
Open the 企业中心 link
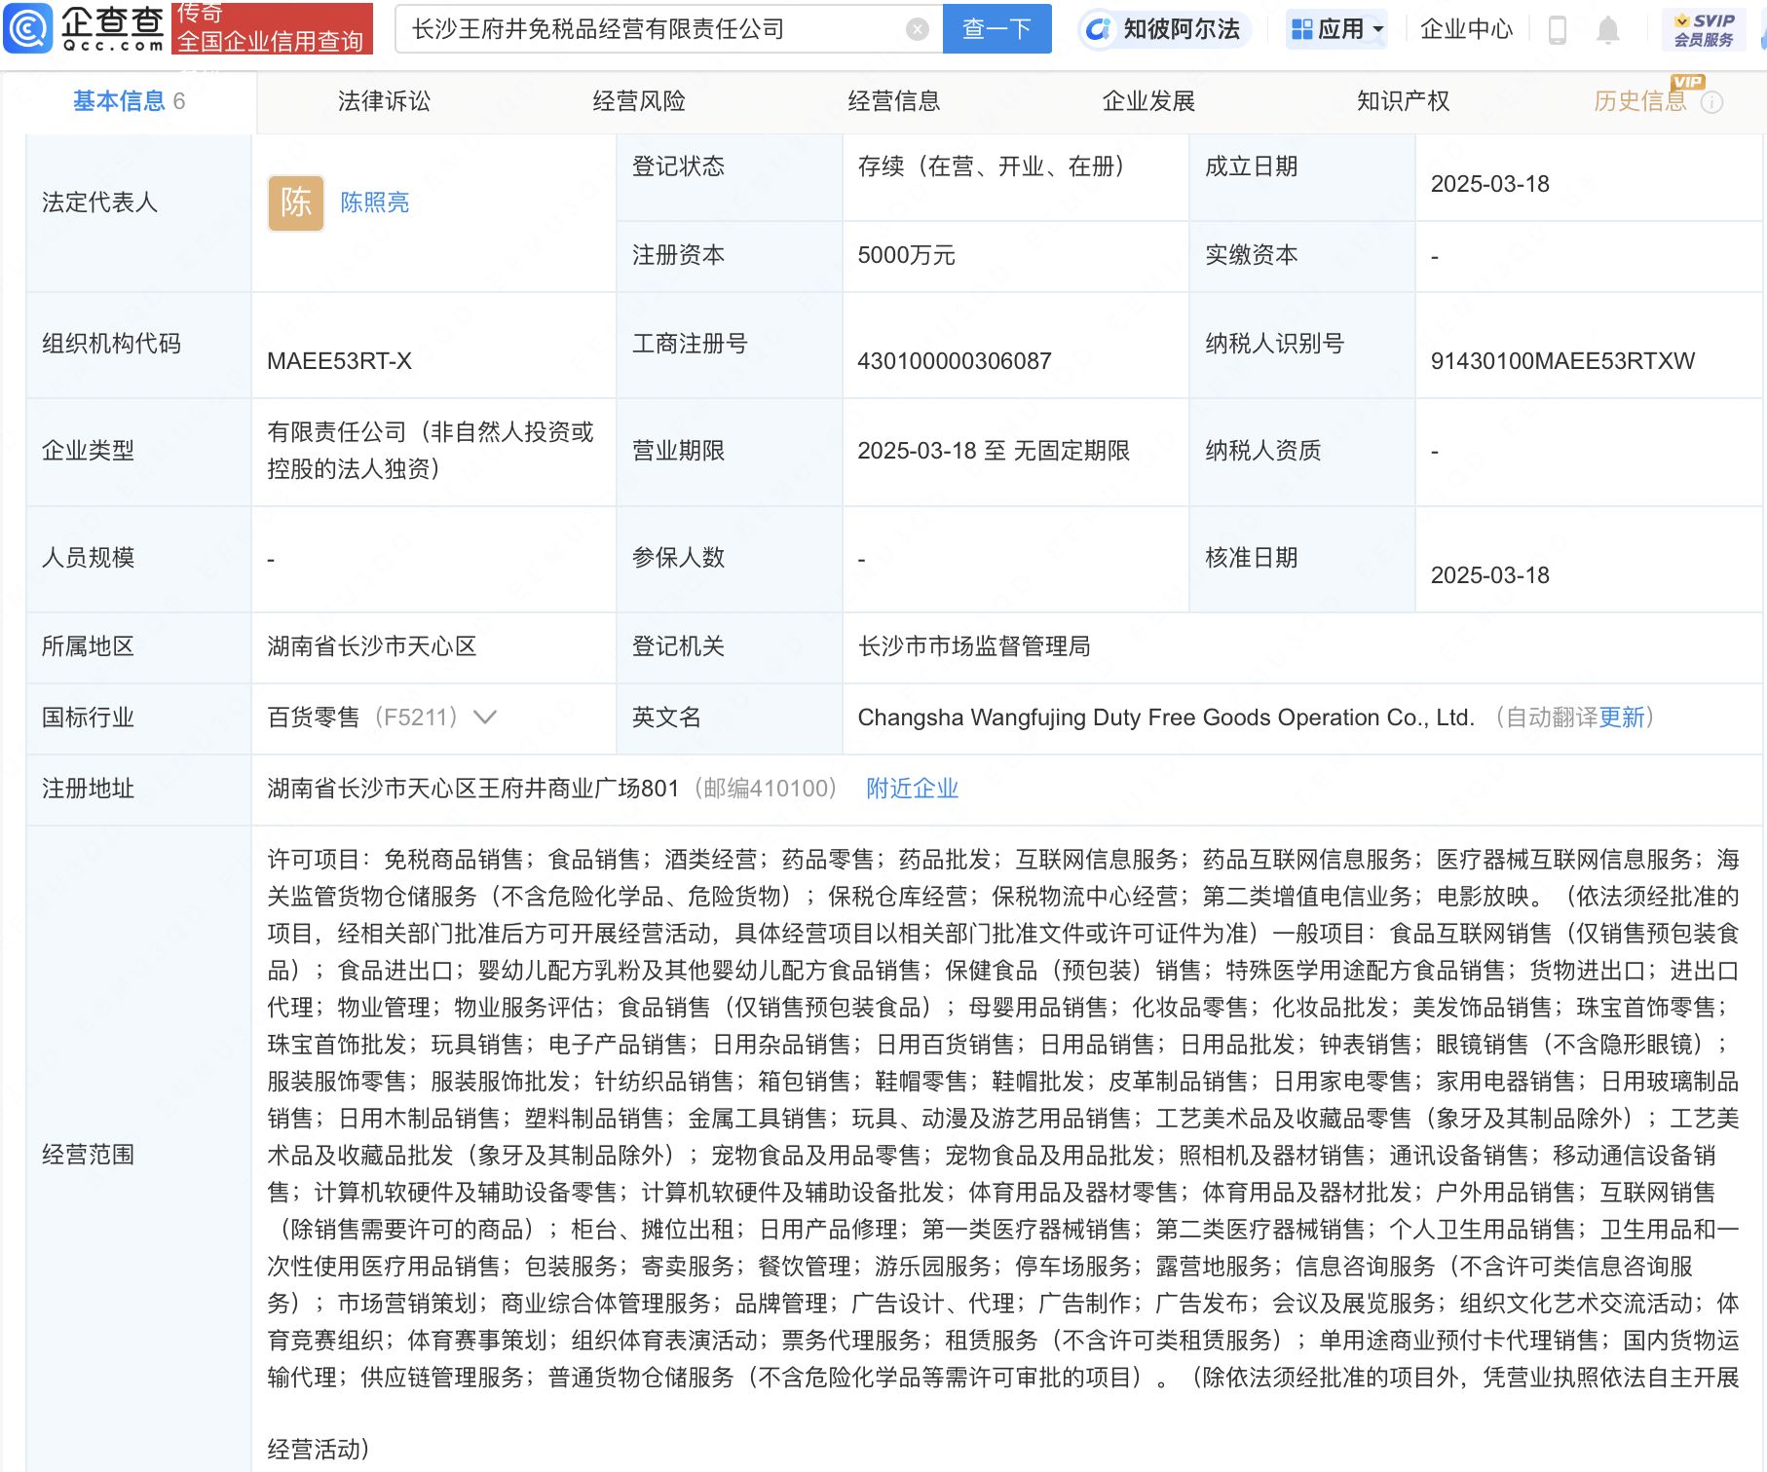click(1466, 29)
